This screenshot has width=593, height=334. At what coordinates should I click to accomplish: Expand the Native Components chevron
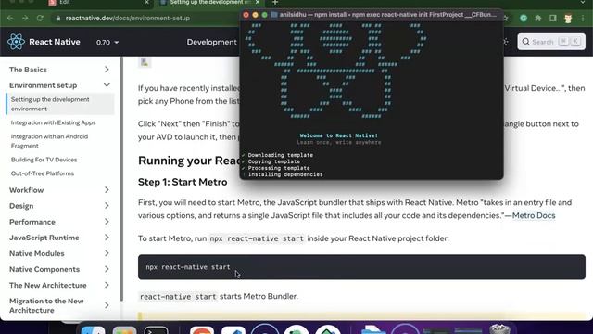click(107, 269)
